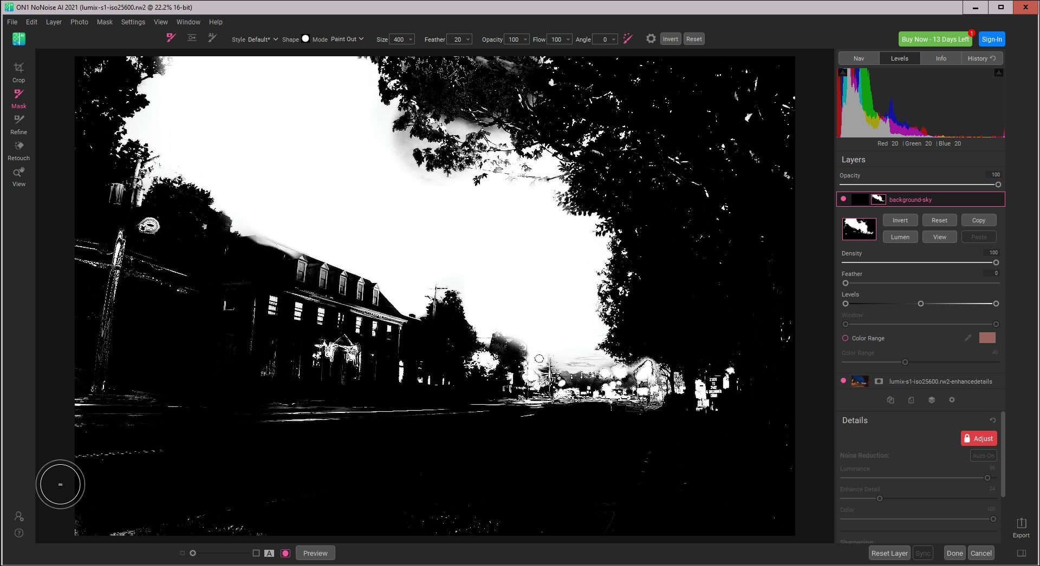Reset Details panel with undo arrow
Viewport: 1040px width, 566px height.
click(x=992, y=420)
